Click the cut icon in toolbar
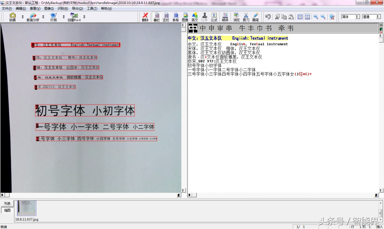Screen dimensions: 384x229 (277, 17)
